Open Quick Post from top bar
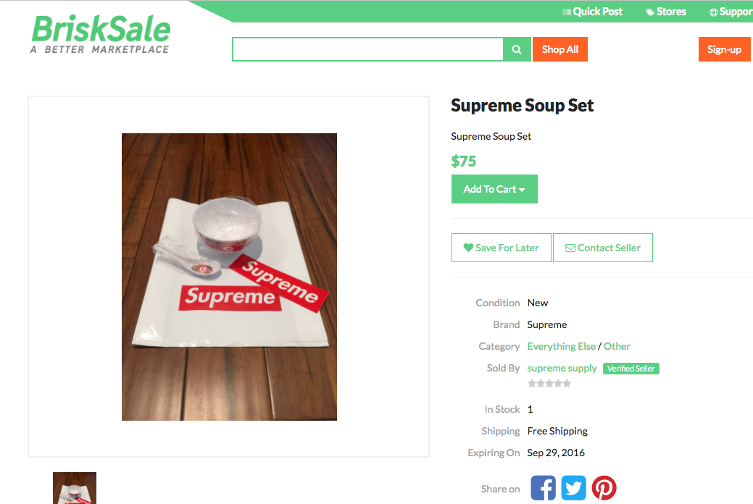753x504 pixels. pos(592,12)
